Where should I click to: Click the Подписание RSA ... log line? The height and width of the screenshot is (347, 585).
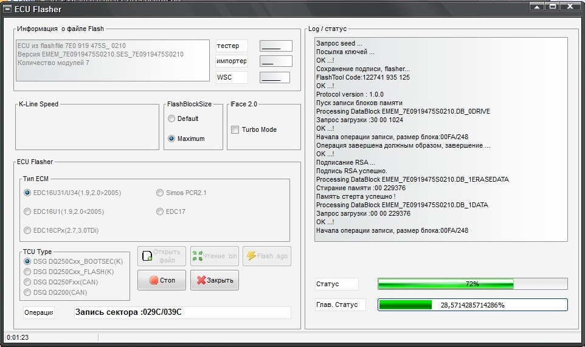(345, 162)
